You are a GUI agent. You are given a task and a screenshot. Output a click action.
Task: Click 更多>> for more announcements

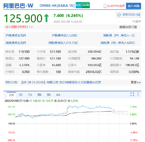tap(136, 82)
